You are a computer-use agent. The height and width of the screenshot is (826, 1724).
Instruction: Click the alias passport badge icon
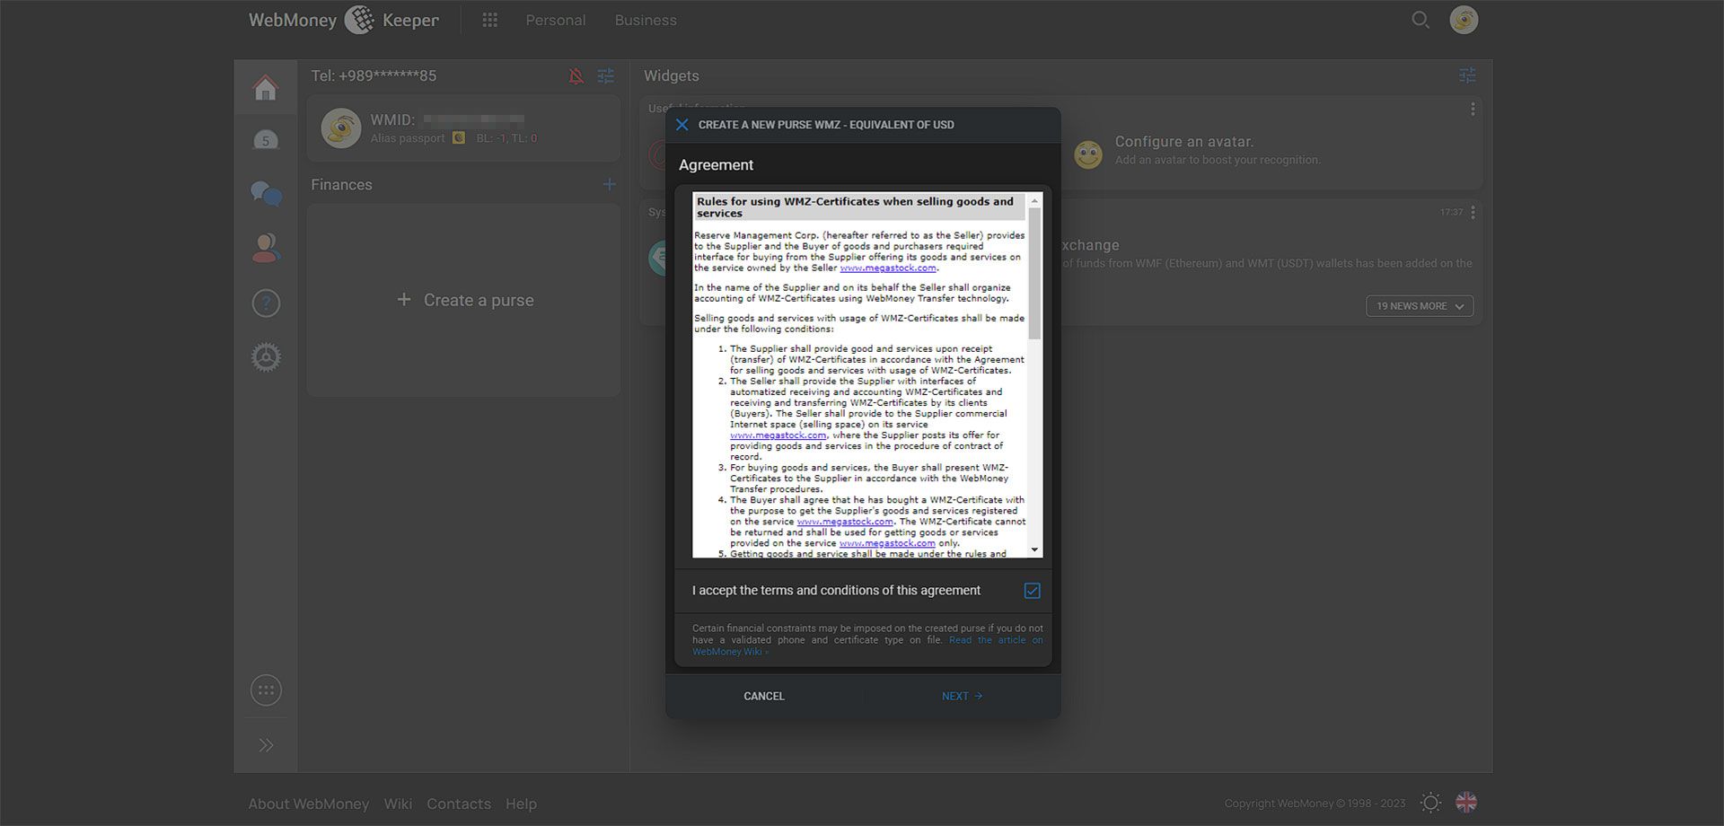[459, 138]
